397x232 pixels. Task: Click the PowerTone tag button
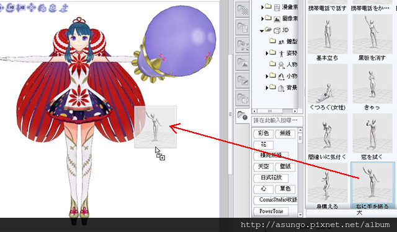[271, 212]
